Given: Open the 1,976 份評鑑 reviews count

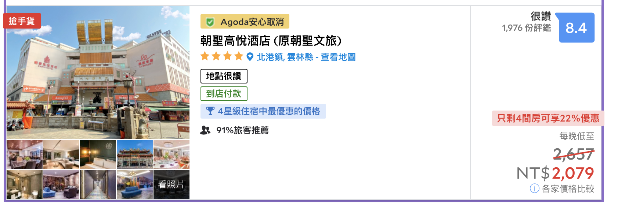Looking at the screenshot, I should [x=526, y=28].
